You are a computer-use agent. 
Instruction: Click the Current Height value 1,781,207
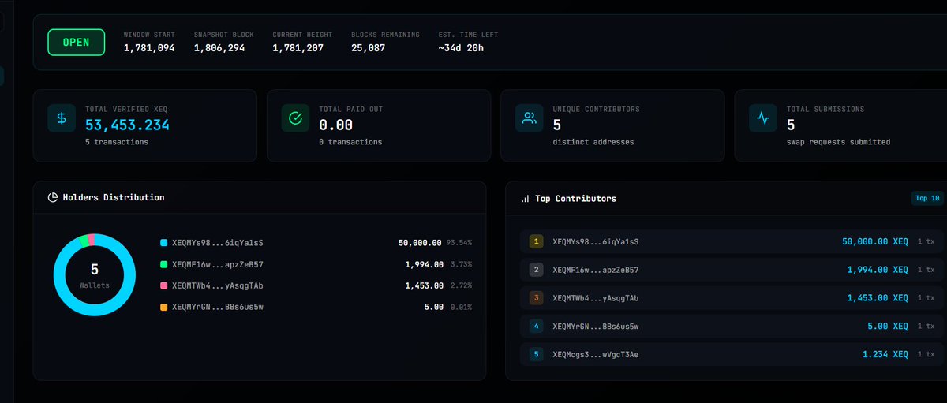[298, 49]
